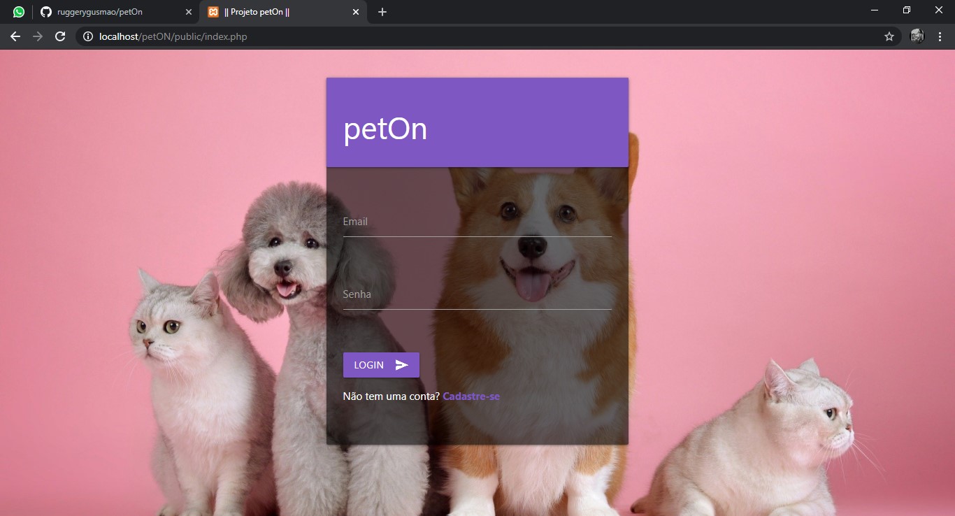Go forward to next page
Screen dimensions: 955x516
[38, 36]
